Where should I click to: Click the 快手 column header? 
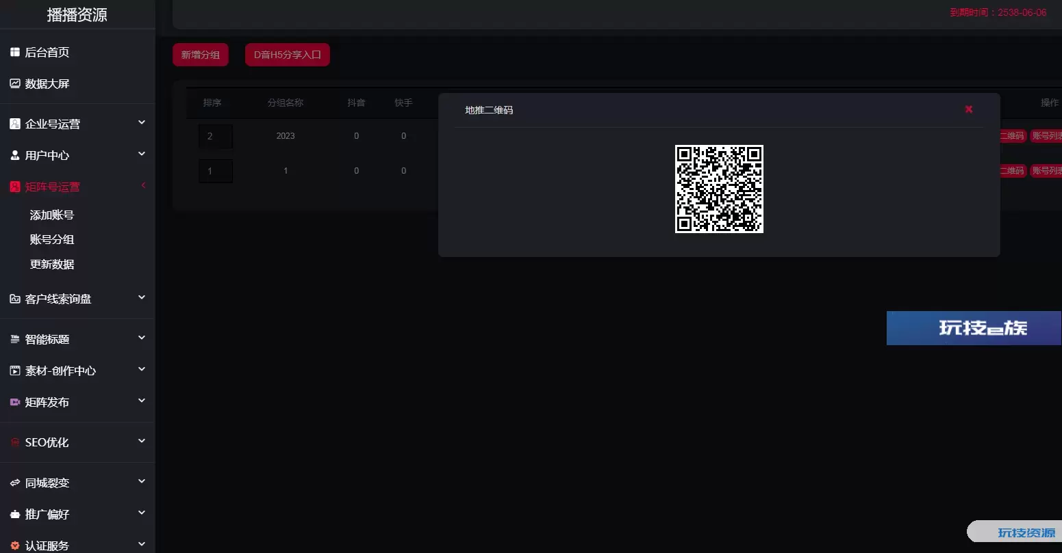pos(403,103)
